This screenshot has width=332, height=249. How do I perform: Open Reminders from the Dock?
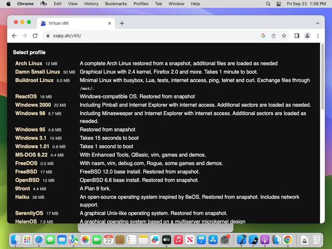pyautogui.click(x=132, y=240)
